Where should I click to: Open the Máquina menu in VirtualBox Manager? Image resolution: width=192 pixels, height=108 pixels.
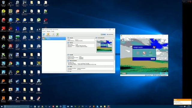point(49,31)
